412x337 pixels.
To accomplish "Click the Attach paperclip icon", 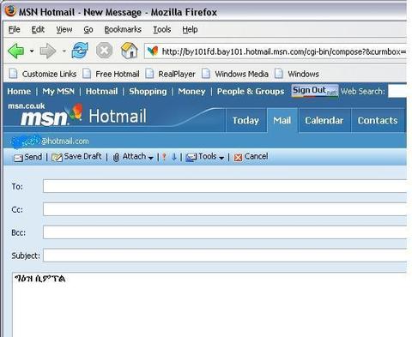I will pyautogui.click(x=116, y=157).
